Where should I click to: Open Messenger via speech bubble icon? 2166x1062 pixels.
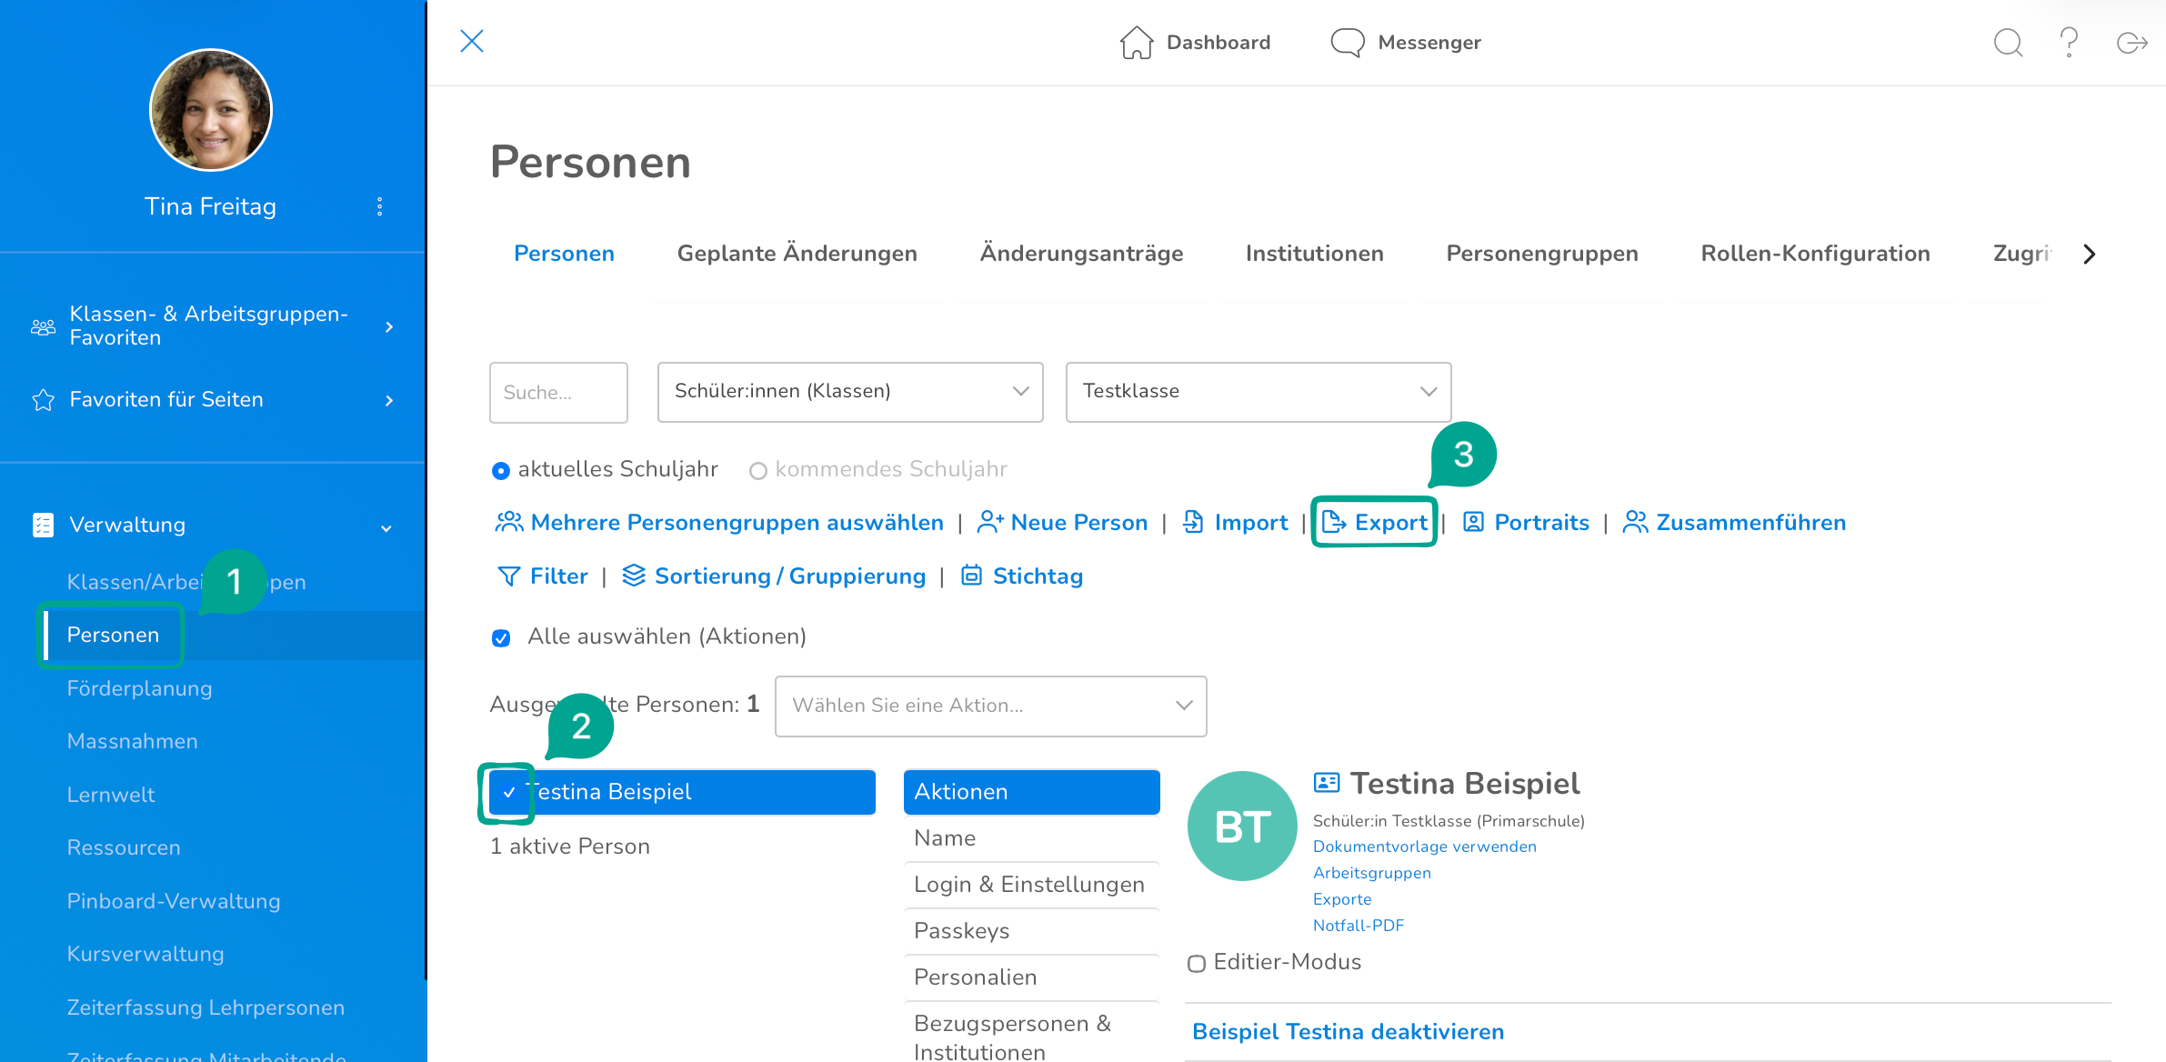(1347, 43)
